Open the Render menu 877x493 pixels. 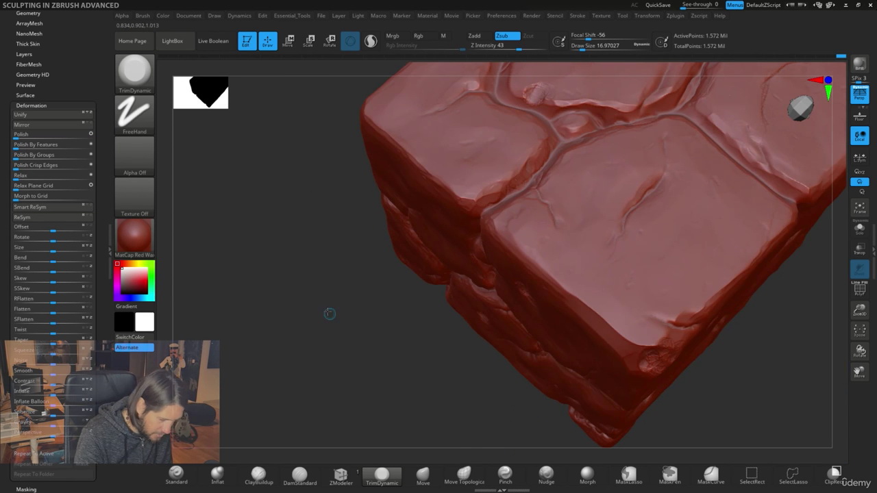[532, 15]
